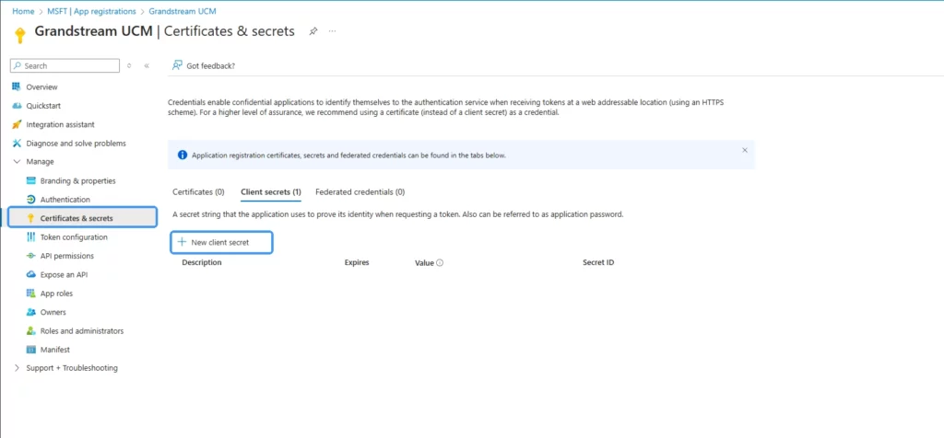Collapse the sidebar with double chevron
Viewport: 944px width, 438px height.
[147, 66]
